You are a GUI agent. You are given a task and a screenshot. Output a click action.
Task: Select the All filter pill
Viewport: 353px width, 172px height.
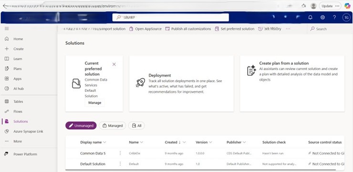click(136, 126)
